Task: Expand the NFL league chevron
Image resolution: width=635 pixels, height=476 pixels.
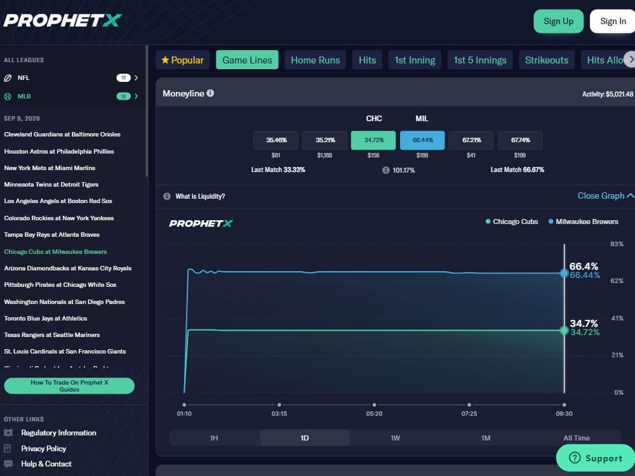Action: (136, 77)
